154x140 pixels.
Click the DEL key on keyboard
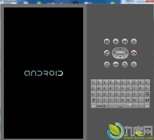pyautogui.click(x=147, y=94)
